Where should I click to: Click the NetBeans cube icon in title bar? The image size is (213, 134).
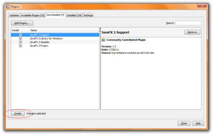[8, 6]
